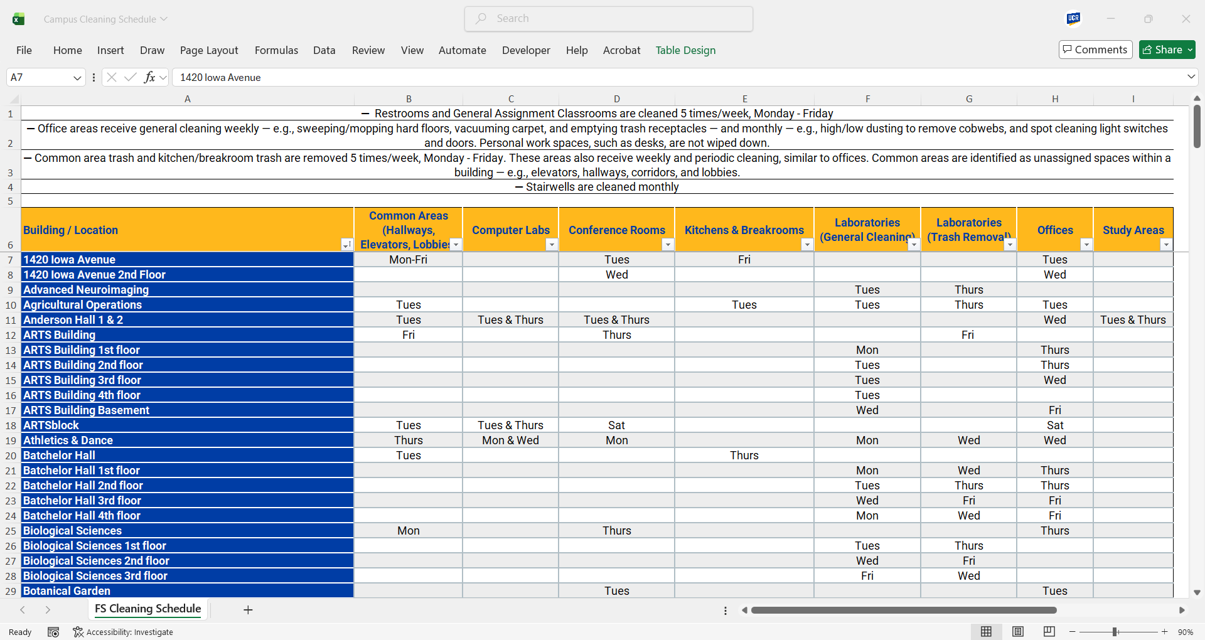Open the Formulas tab
The height and width of the screenshot is (640, 1205).
click(x=276, y=50)
